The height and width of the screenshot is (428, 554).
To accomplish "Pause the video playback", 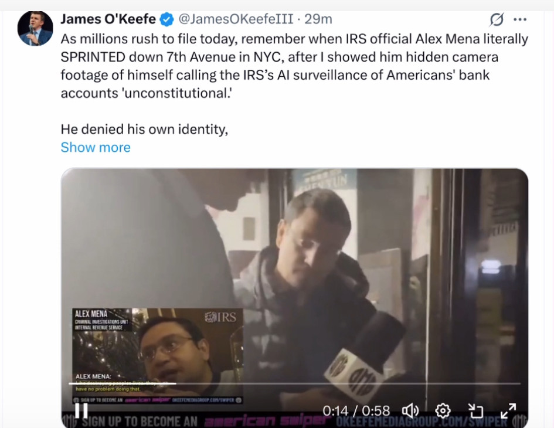I will 81,410.
